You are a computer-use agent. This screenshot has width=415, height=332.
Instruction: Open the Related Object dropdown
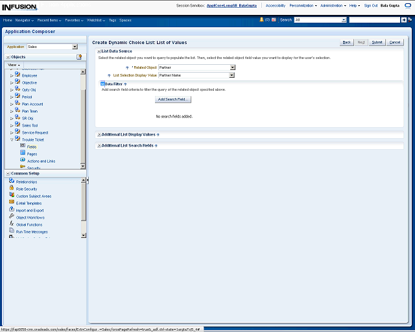point(232,67)
